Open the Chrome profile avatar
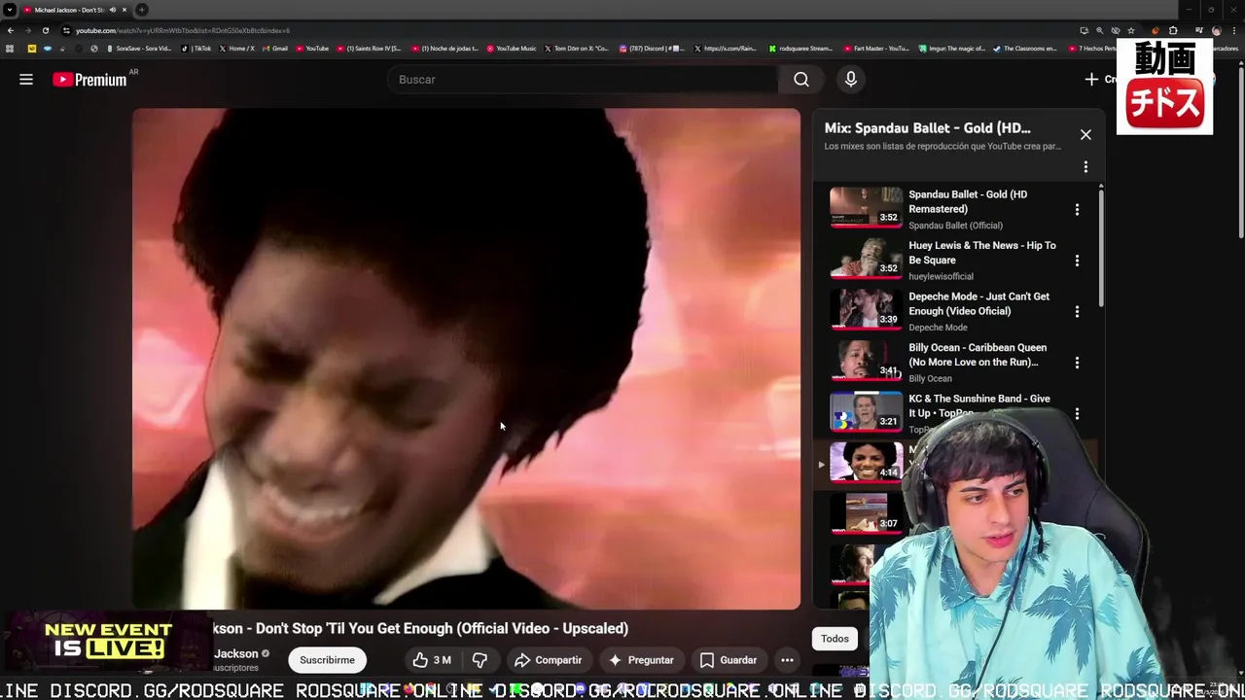Viewport: 1245px width, 700px height. (1216, 30)
